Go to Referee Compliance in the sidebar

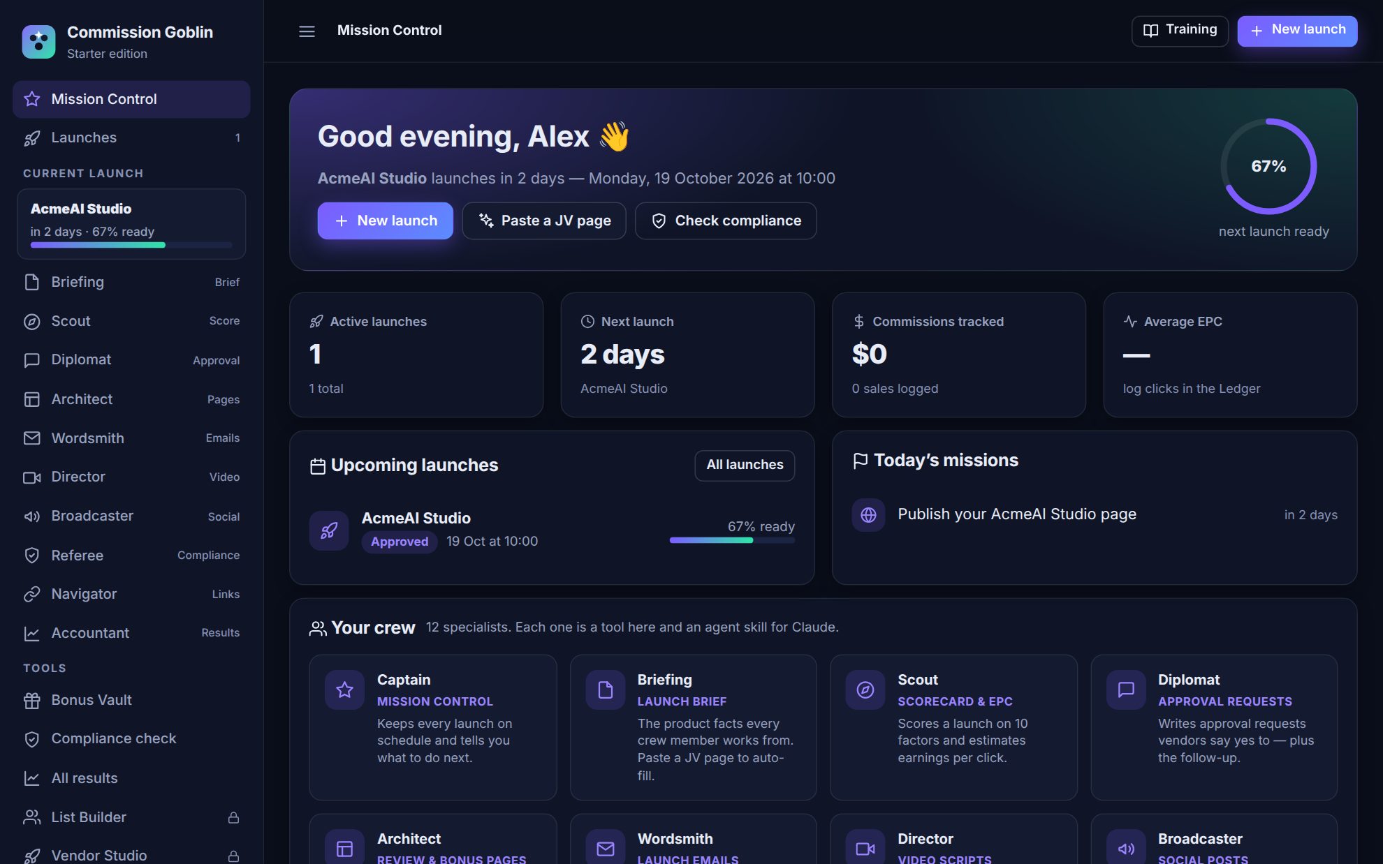coord(131,556)
